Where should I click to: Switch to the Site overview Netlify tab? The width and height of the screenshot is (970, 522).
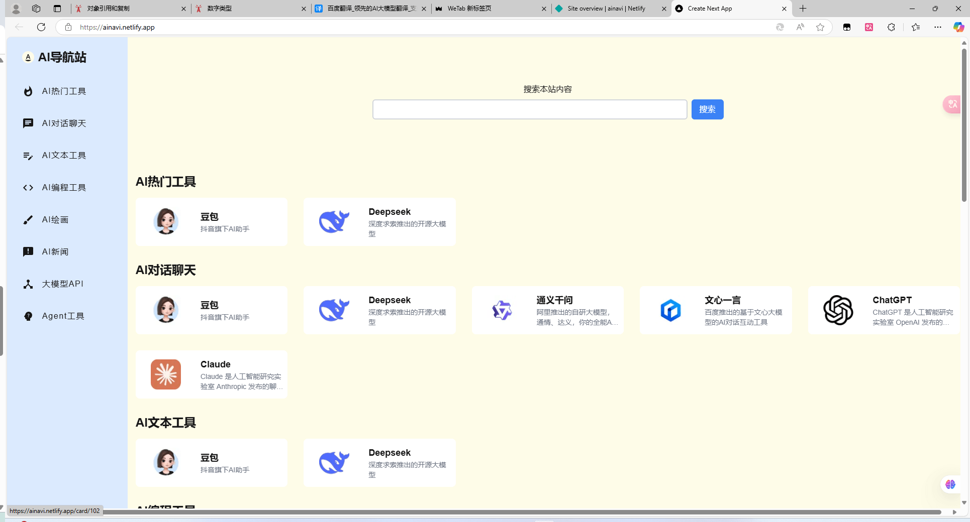[606, 9]
